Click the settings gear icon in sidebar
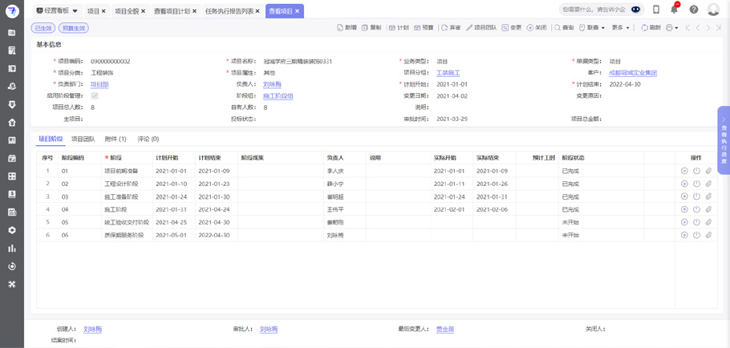Image resolution: width=730 pixels, height=348 pixels. (12, 230)
